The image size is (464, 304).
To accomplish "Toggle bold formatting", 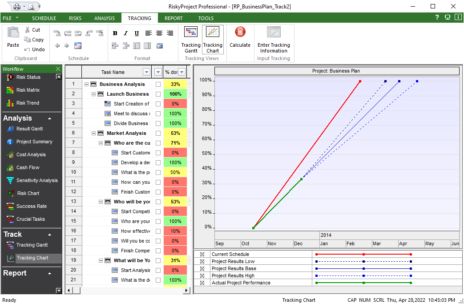I will coord(115,33).
